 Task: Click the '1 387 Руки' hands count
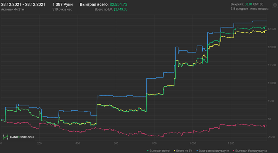(63, 4)
